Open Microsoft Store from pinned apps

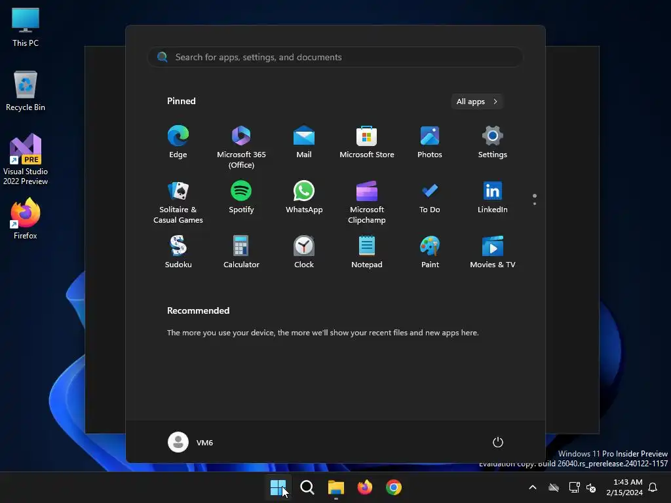367,142
